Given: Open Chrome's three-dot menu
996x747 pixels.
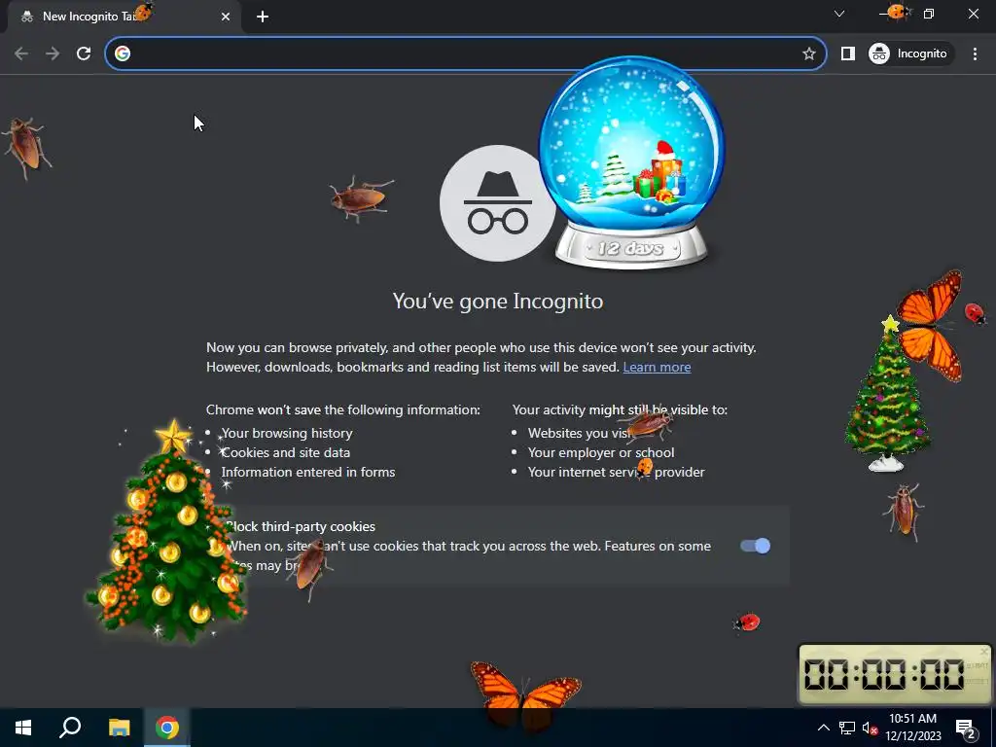Looking at the screenshot, I should pyautogui.click(x=975, y=54).
